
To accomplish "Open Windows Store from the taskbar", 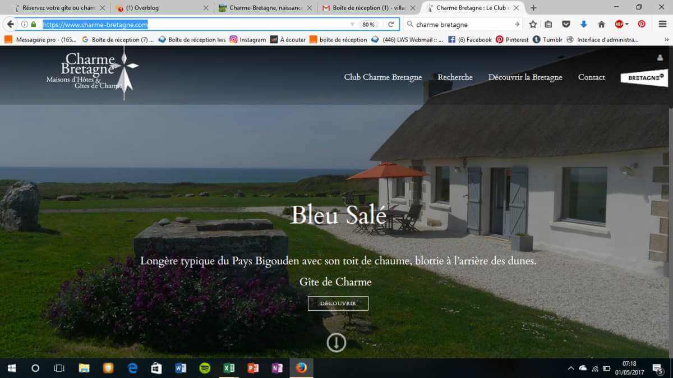I will [x=156, y=368].
